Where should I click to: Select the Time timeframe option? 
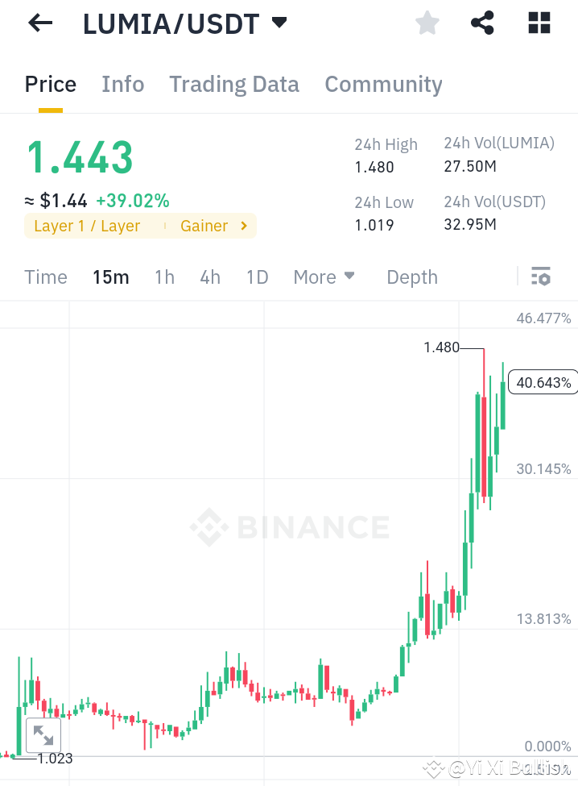tap(45, 277)
